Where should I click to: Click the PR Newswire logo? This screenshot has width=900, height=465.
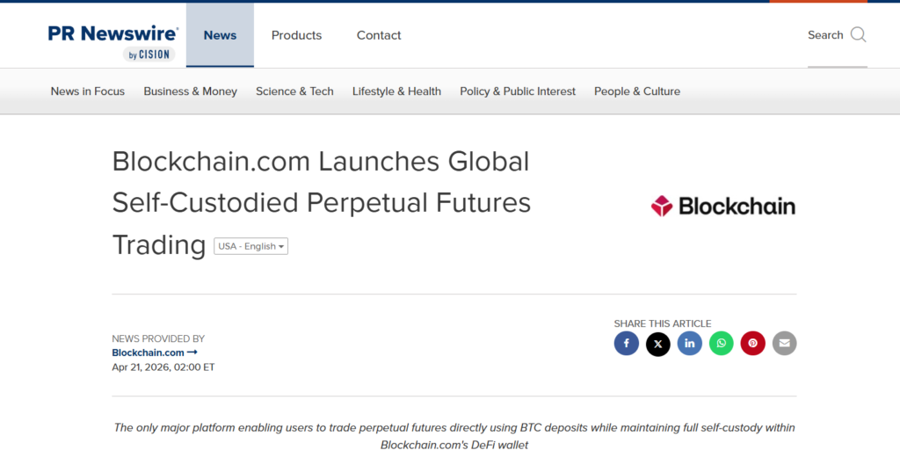pos(113,40)
